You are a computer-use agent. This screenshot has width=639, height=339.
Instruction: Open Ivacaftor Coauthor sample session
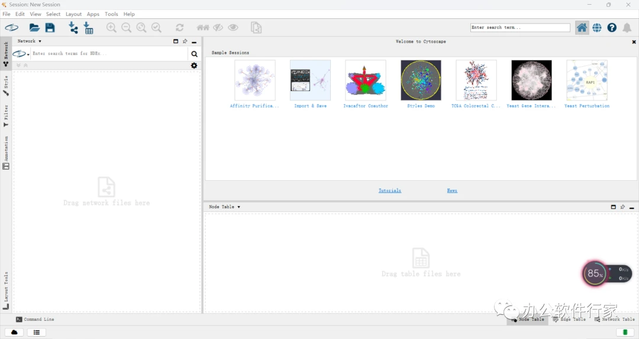366,80
